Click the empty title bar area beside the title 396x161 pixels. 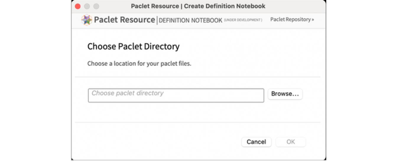tap(296, 6)
